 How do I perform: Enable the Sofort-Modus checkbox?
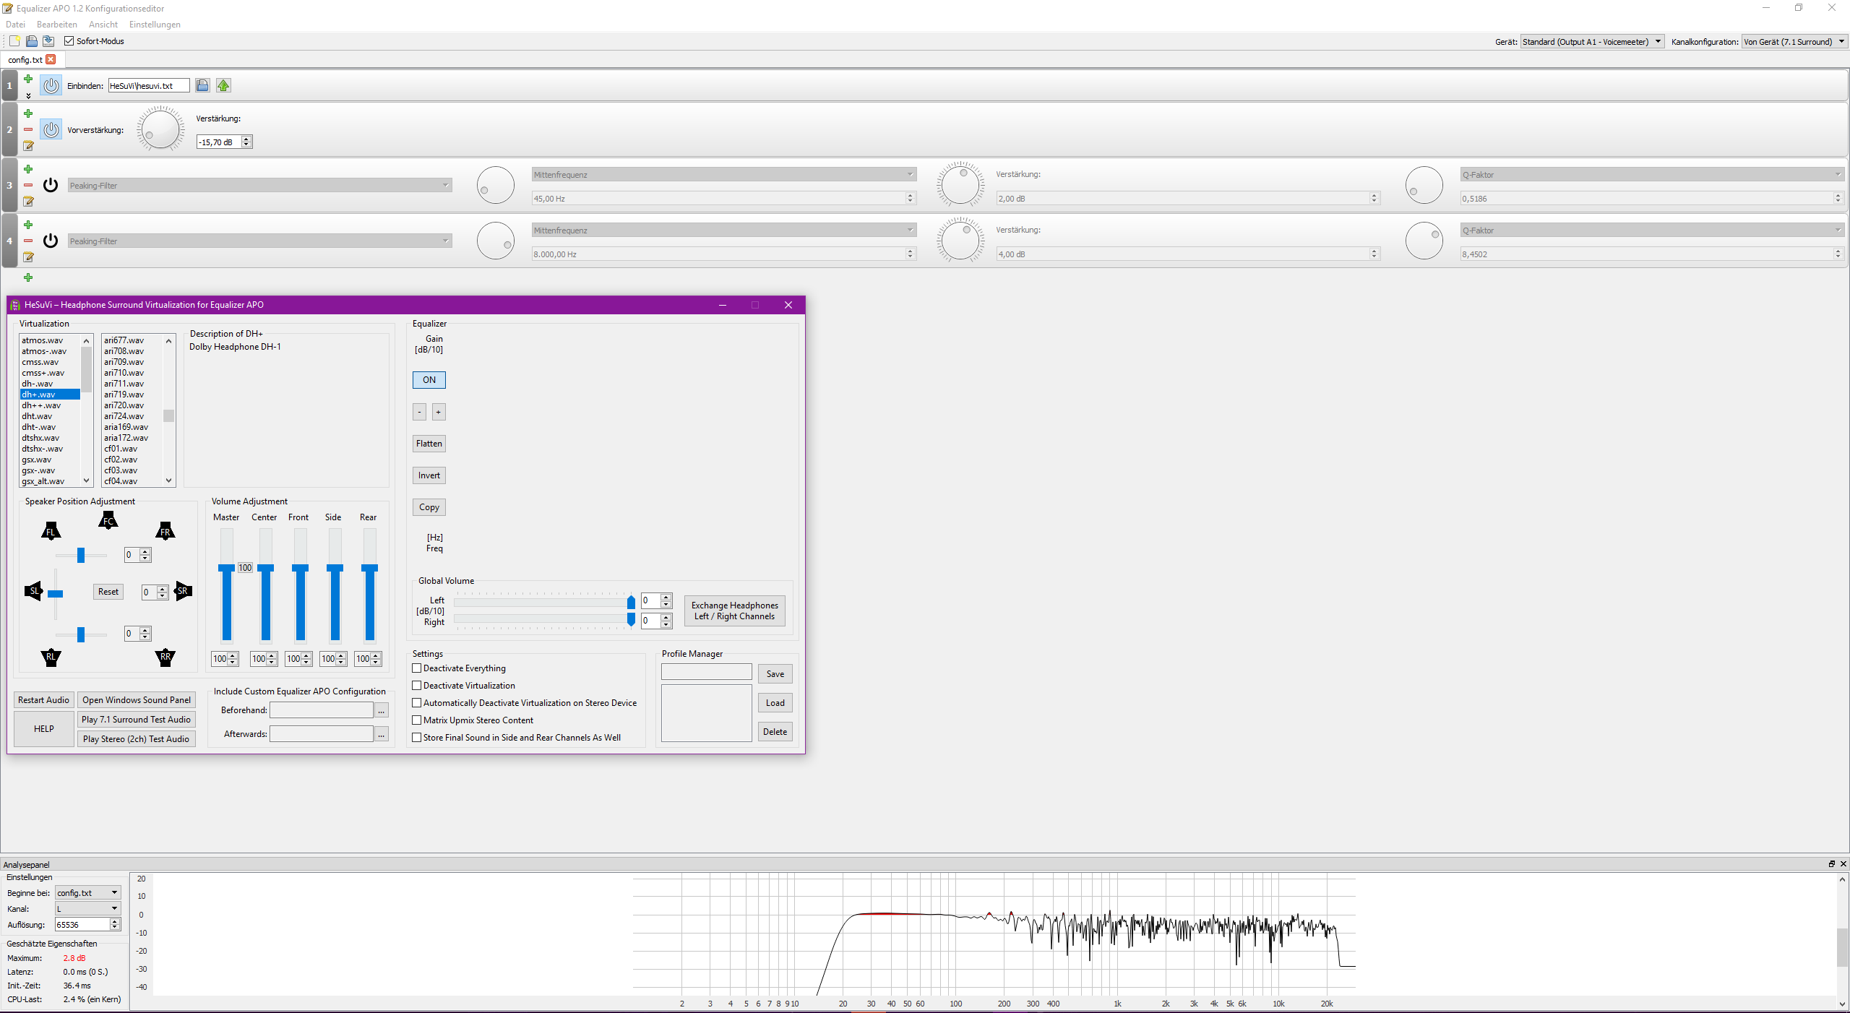[69, 41]
